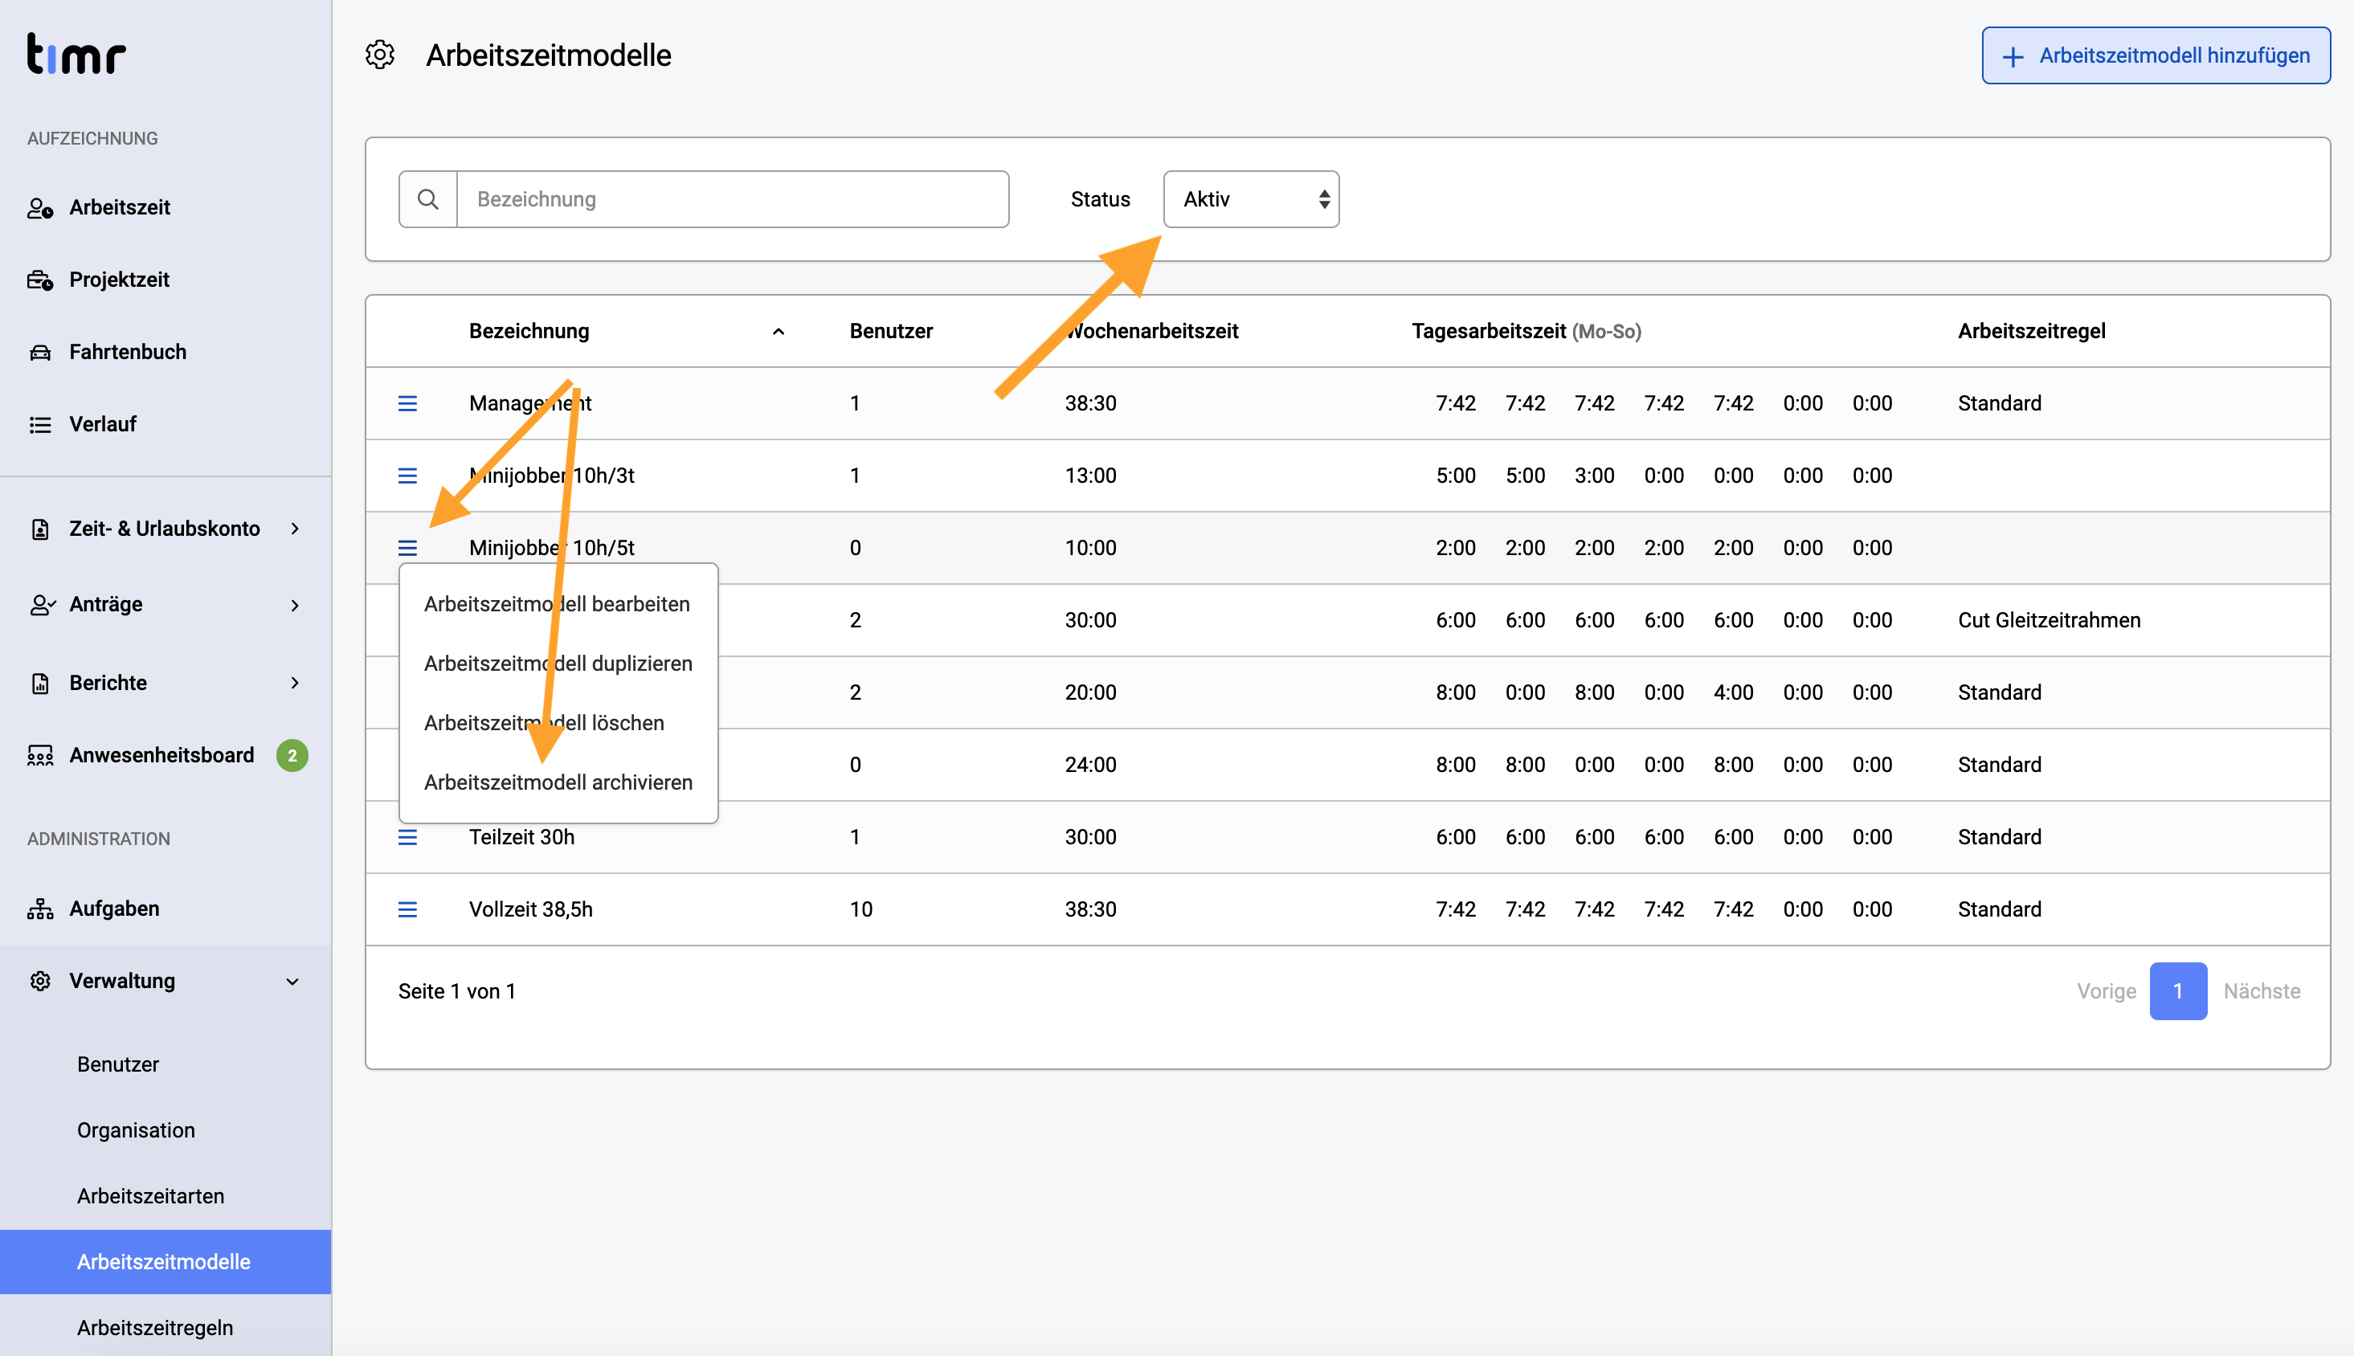Open the Status dropdown showing Aktiv
Viewport: 2354px width, 1356px height.
[1252, 199]
